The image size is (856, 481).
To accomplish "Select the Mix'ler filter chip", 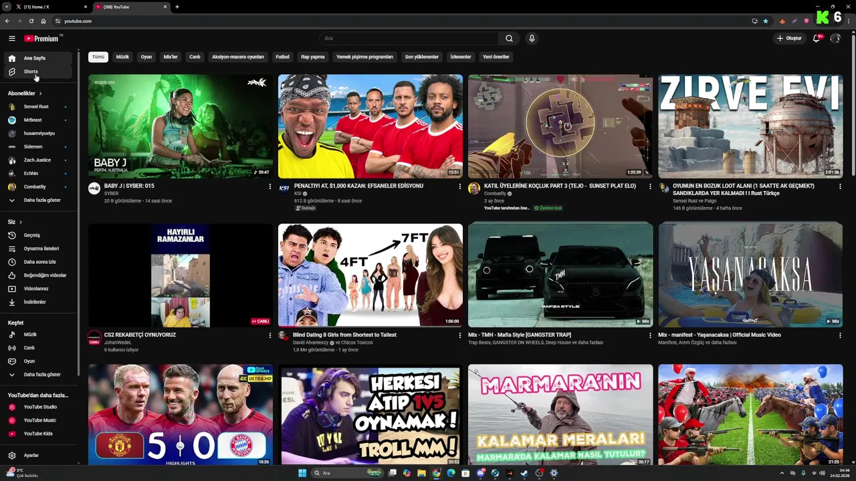I will coord(171,57).
